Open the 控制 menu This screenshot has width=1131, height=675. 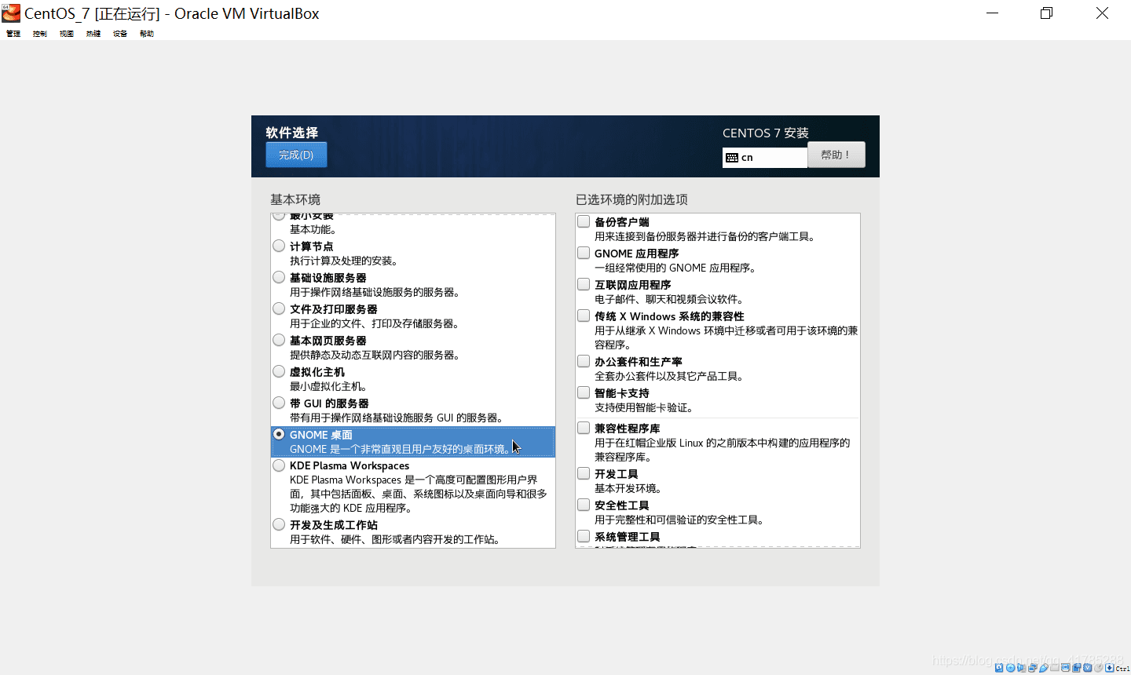tap(40, 34)
